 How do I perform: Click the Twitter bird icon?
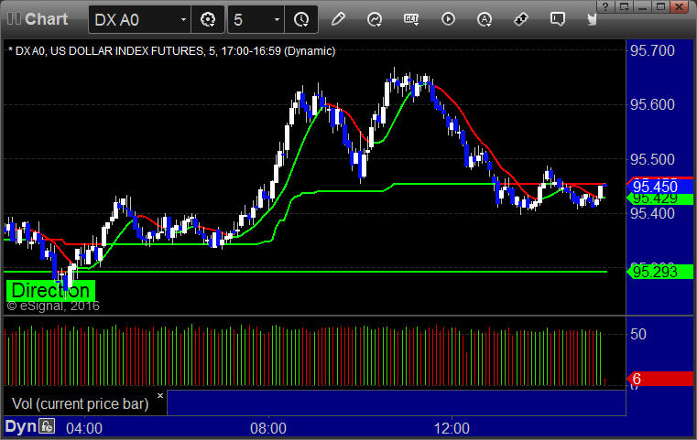(592, 19)
